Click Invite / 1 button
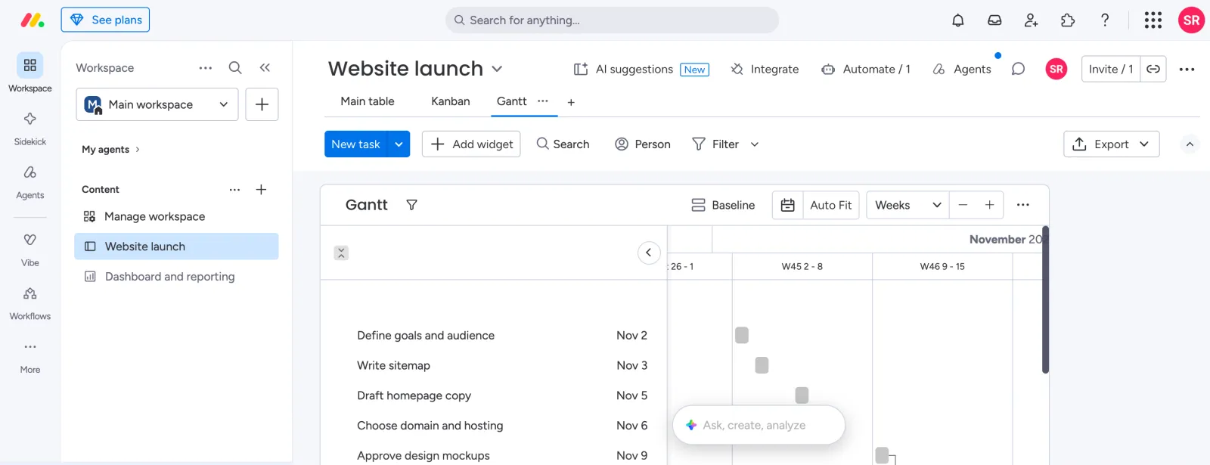Screen dimensions: 1210x465 [1111, 69]
